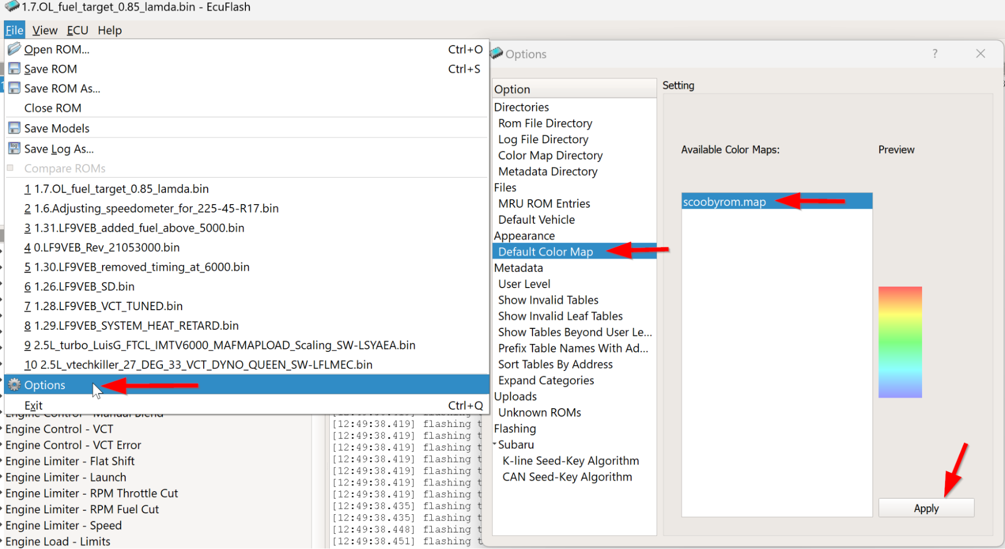
Task: Open the View menu
Action: pos(45,30)
